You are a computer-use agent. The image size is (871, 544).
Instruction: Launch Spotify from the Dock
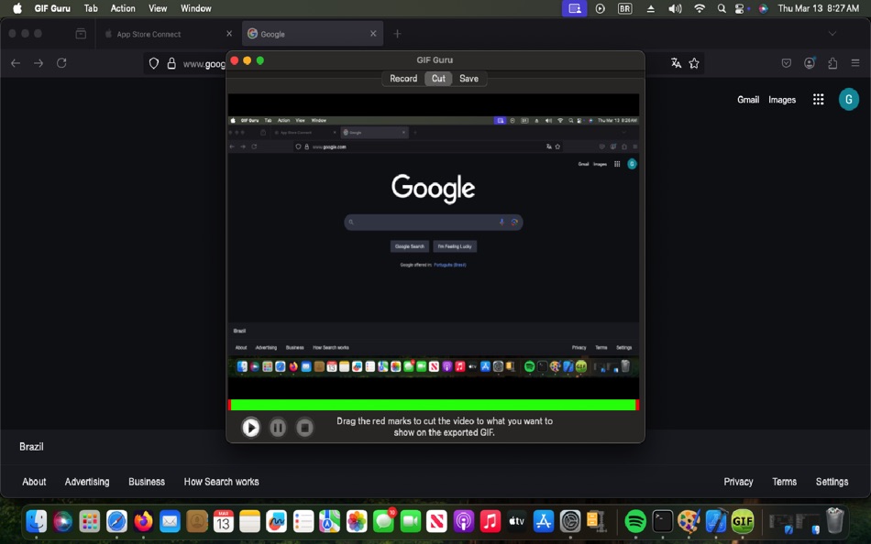(x=635, y=521)
